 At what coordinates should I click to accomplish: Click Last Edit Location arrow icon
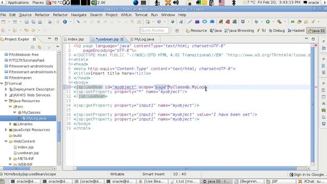[x=27, y=31]
